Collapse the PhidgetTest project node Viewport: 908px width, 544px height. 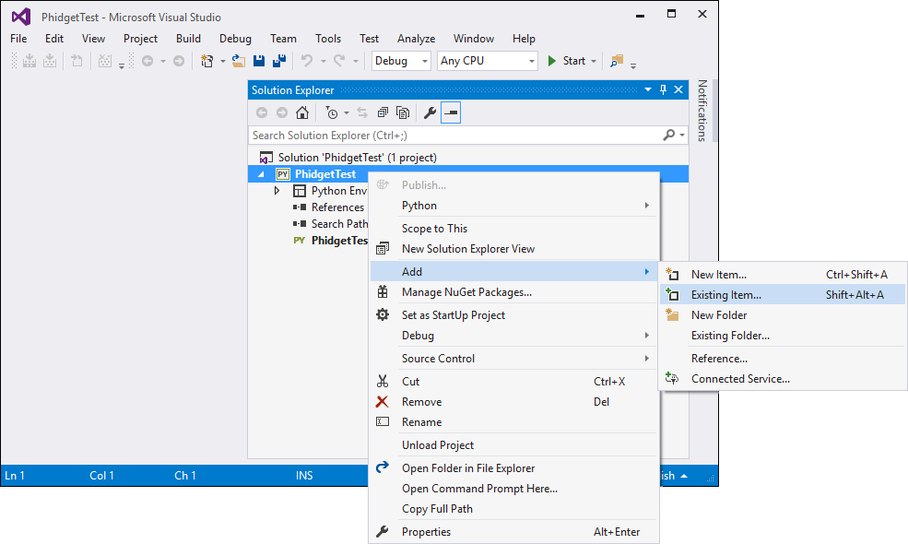click(261, 173)
